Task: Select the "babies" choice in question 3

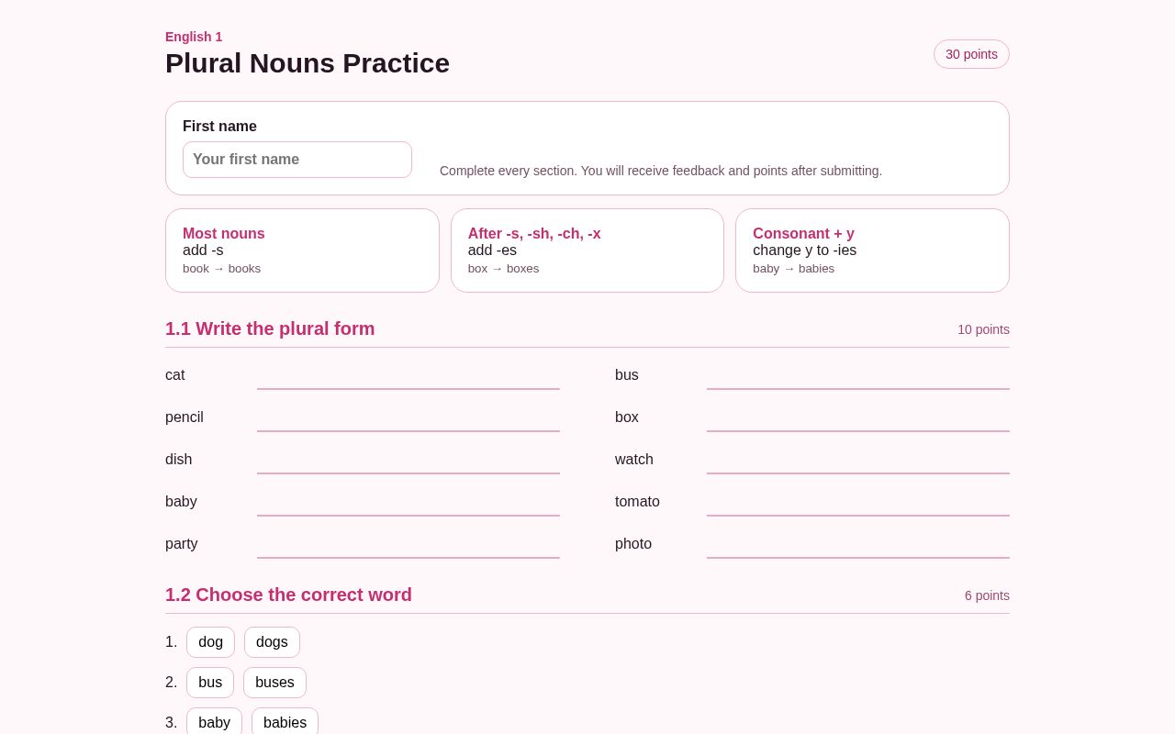Action: coord(285,722)
